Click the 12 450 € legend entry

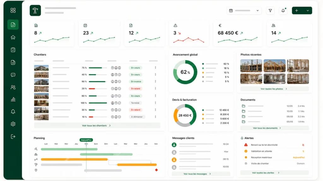[216, 110]
